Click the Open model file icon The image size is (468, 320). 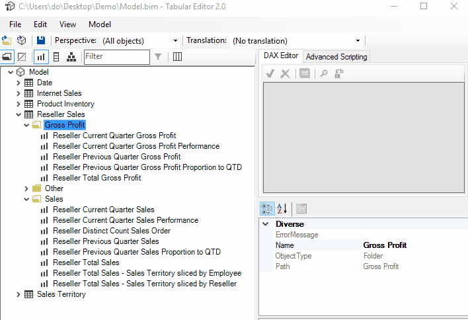click(7, 40)
